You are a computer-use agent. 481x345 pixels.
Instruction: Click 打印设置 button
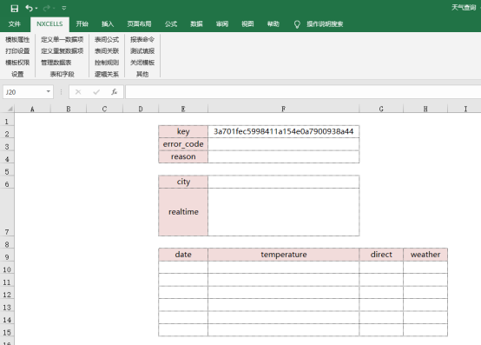(17, 51)
